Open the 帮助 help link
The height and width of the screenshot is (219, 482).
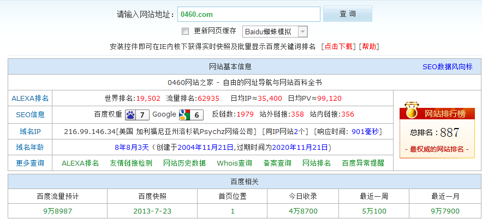tap(369, 46)
